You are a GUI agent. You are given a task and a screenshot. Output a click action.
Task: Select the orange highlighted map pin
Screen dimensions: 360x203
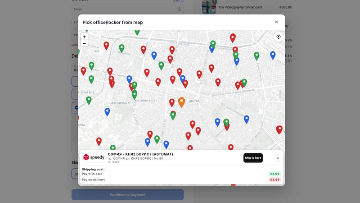pyautogui.click(x=181, y=102)
